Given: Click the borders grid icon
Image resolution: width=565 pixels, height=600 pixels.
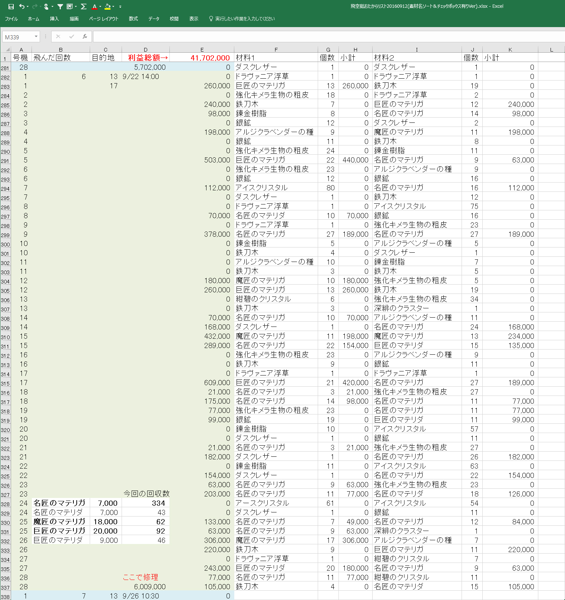Looking at the screenshot, I should pyautogui.click(x=69, y=7).
